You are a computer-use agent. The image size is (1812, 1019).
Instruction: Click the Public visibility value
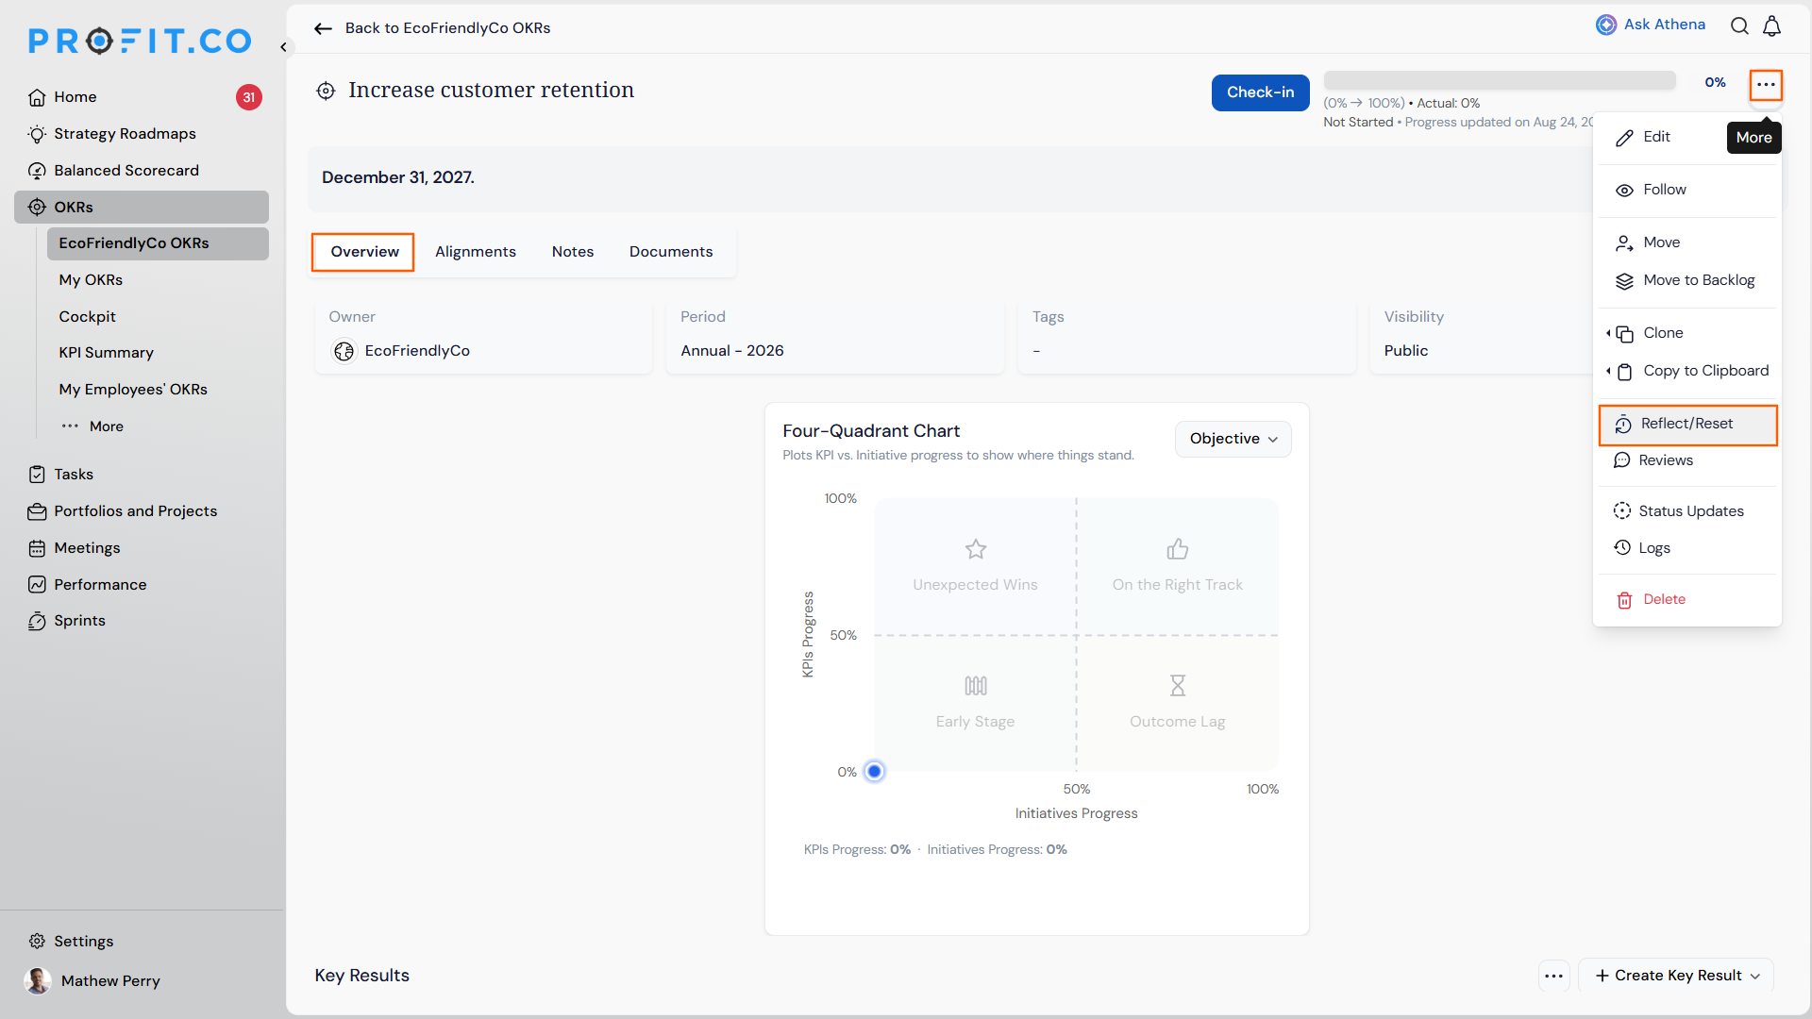pos(1406,351)
